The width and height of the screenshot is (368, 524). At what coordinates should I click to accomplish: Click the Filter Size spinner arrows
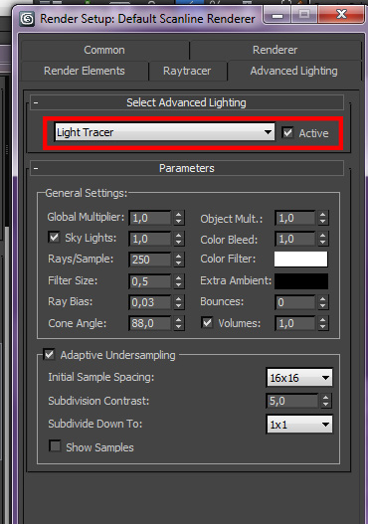click(179, 281)
